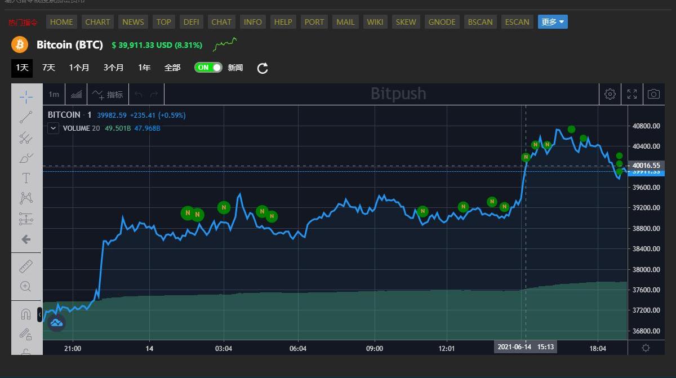Open chart settings gear icon
This screenshot has width=676, height=378.
click(610, 94)
